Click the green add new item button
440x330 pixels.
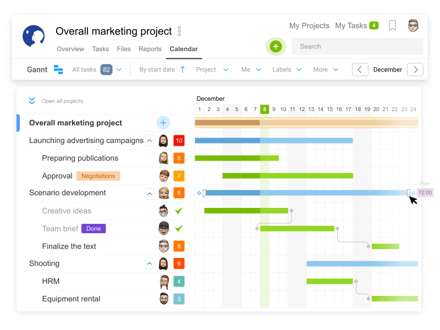coord(276,46)
